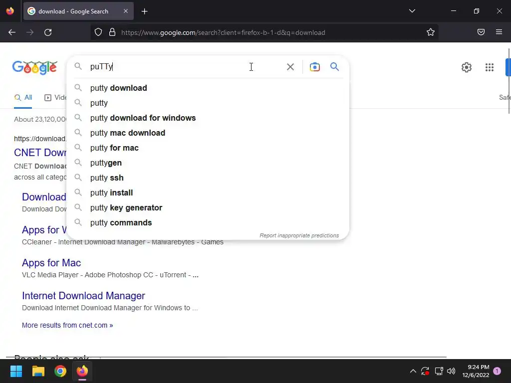Viewport: 511px width, 383px height.
Task: Select 'putty download for windows' suggestion
Action: (208, 118)
